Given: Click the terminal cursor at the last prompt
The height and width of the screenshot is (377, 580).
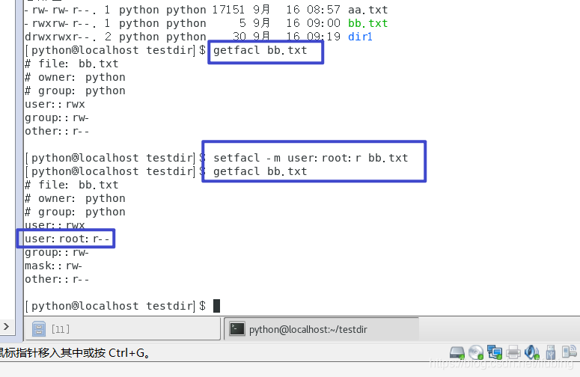Looking at the screenshot, I should (x=216, y=306).
